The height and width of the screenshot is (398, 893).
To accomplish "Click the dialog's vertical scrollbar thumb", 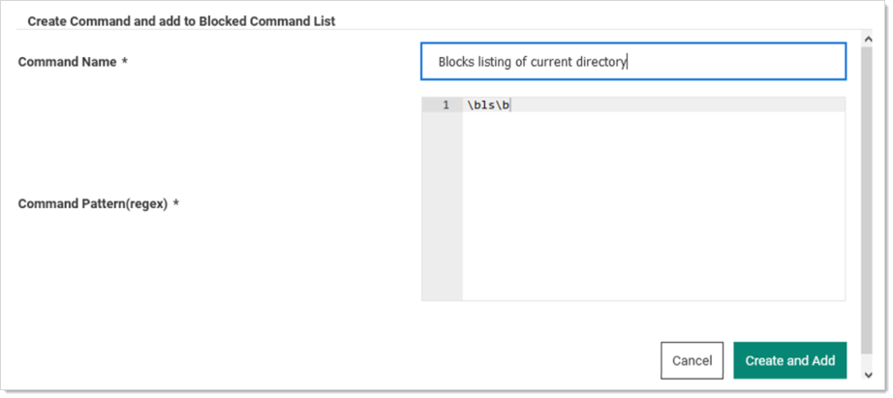I will (x=868, y=199).
